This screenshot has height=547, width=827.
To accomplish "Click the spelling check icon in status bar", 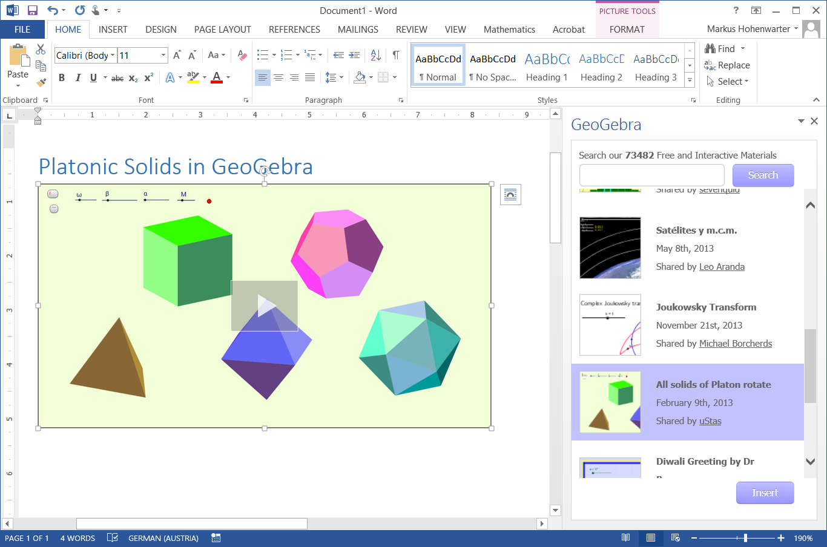I will click(113, 538).
